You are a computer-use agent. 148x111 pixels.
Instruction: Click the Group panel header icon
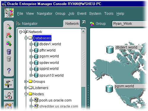point(92,24)
